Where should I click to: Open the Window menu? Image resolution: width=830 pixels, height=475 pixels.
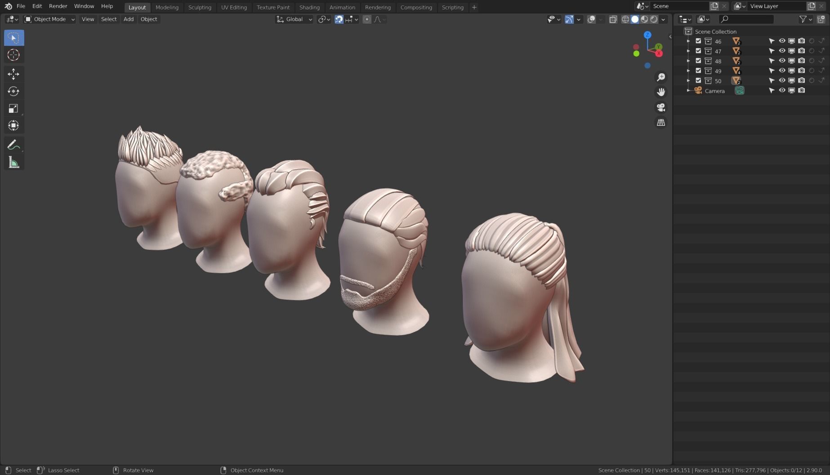[x=84, y=6]
